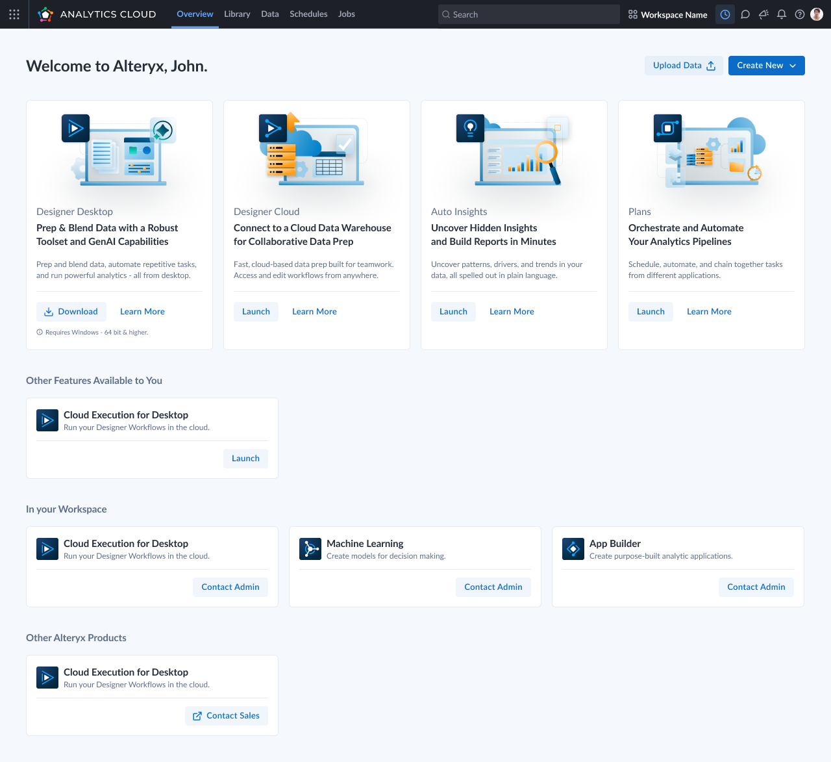Image resolution: width=831 pixels, height=762 pixels.
Task: Click the App Builder app icon
Action: pos(573,549)
